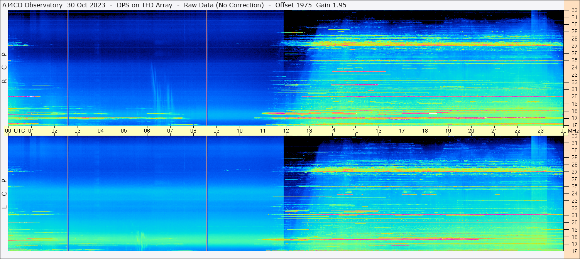Select the 23 hour label on the time axis
This screenshot has width=580, height=259.
[541, 131]
